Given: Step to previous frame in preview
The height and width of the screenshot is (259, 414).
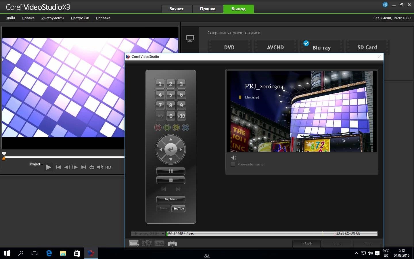Looking at the screenshot, I should click(67, 167).
